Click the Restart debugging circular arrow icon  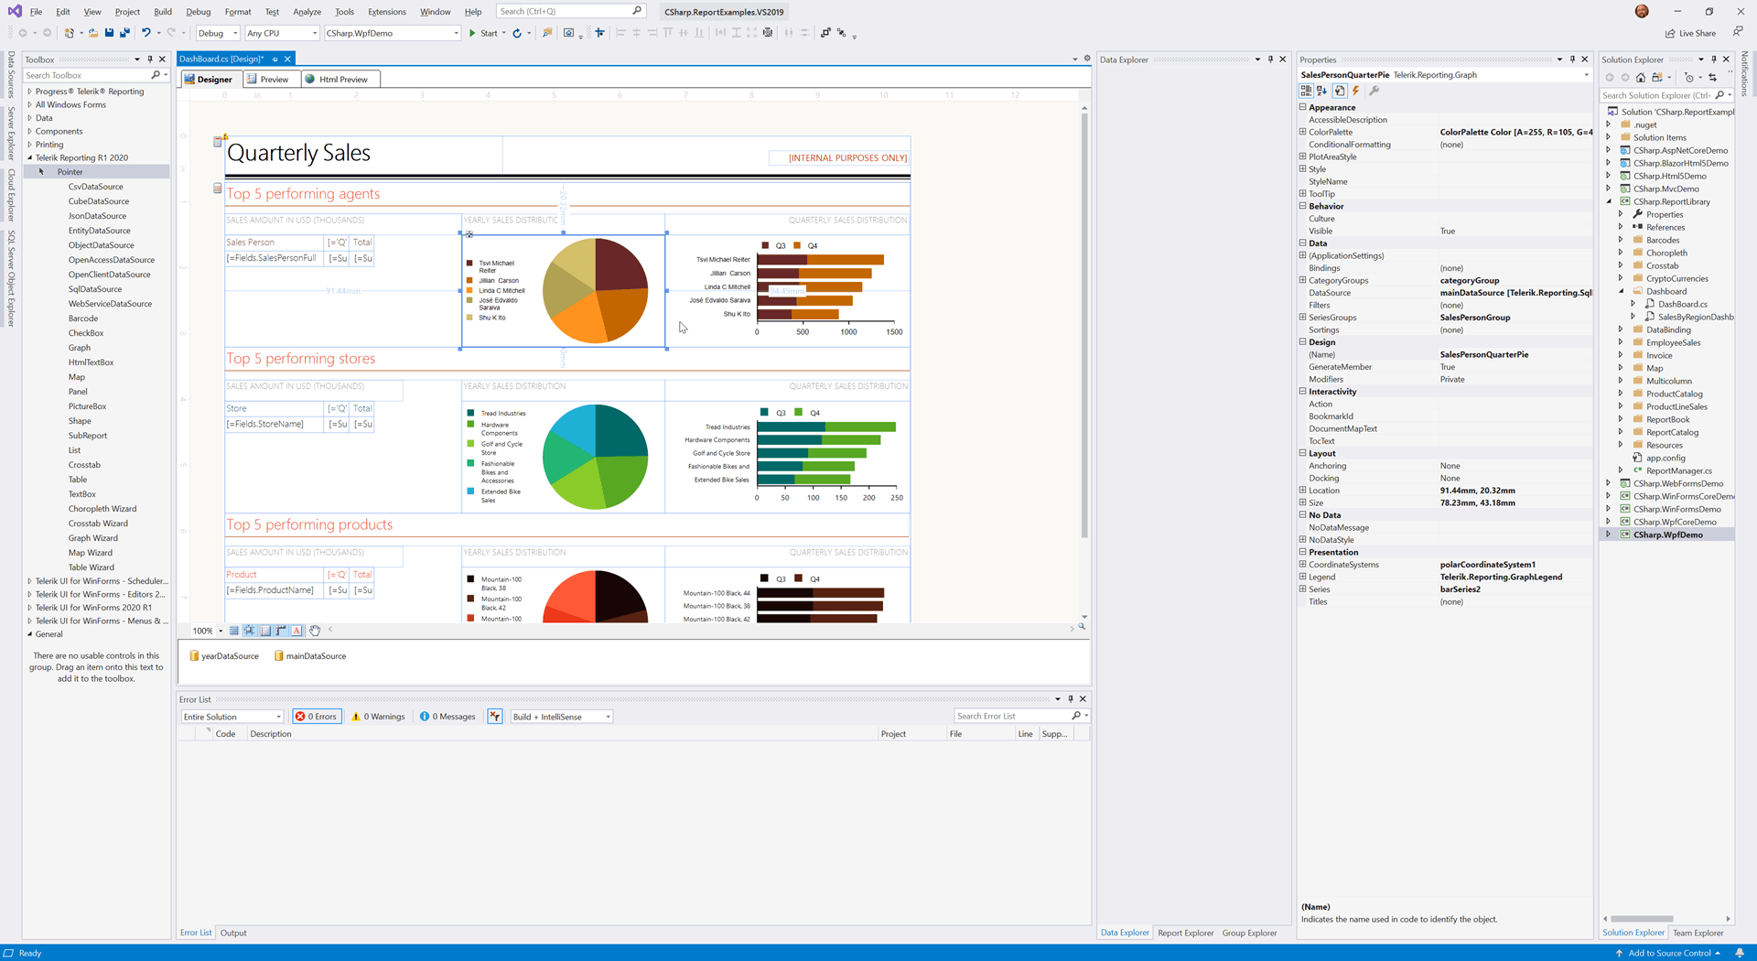click(x=517, y=33)
